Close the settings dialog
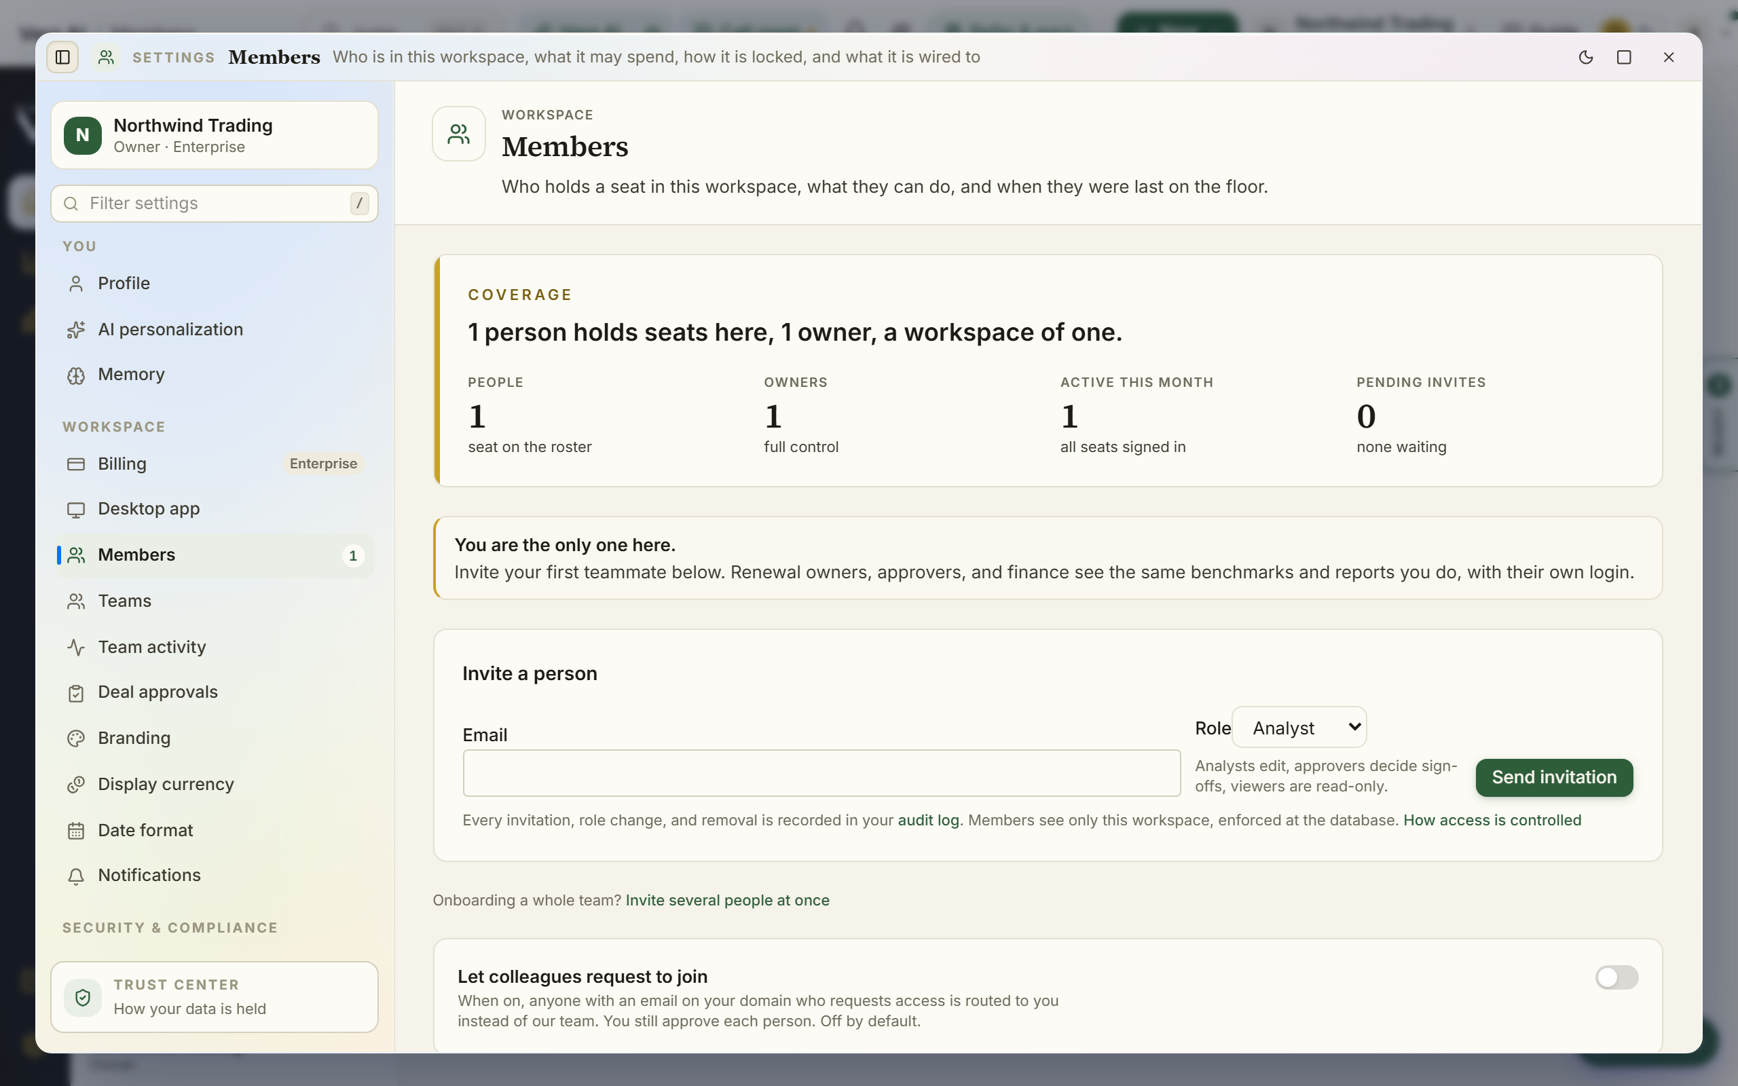The height and width of the screenshot is (1086, 1738). coord(1668,57)
